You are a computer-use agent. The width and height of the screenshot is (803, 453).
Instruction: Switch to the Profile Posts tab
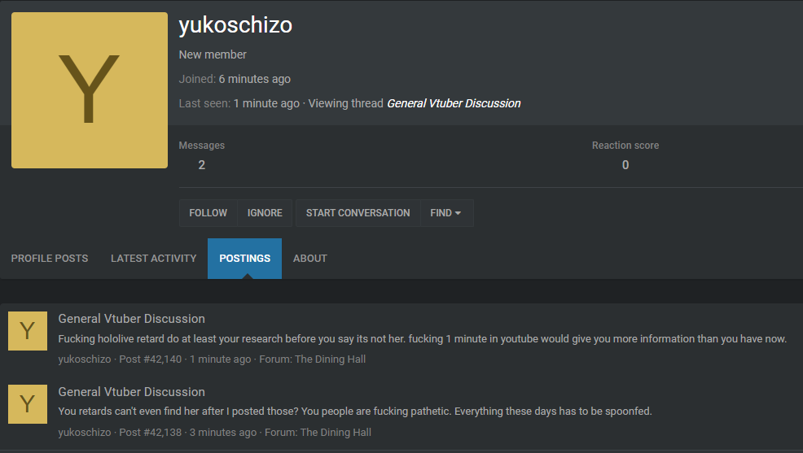50,258
